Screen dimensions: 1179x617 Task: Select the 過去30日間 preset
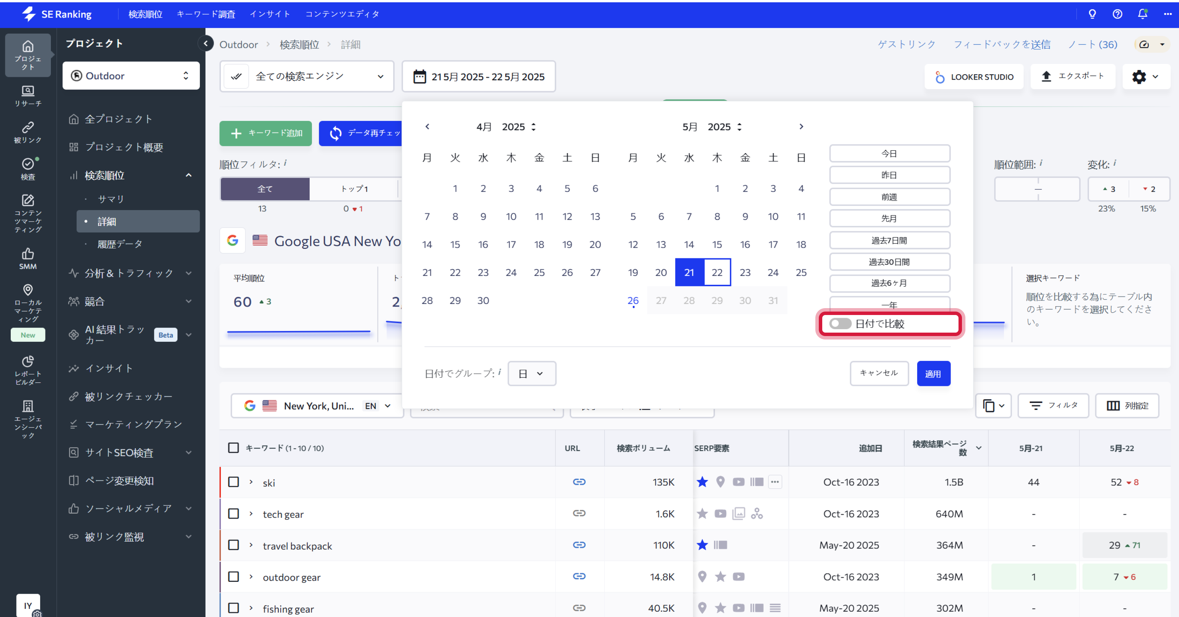click(889, 262)
